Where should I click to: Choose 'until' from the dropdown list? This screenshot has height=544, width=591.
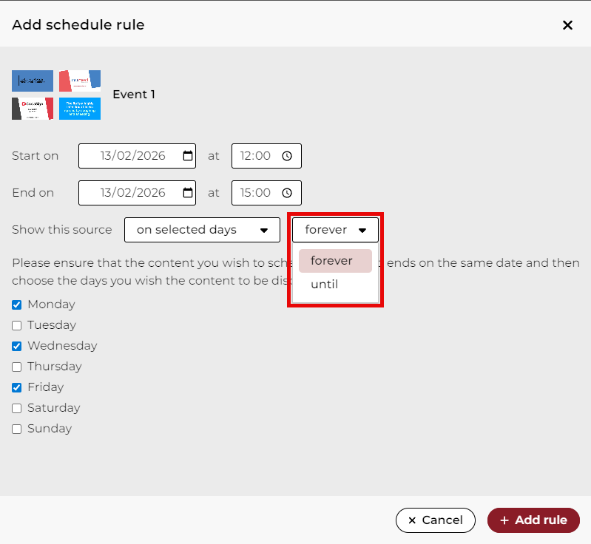325,285
